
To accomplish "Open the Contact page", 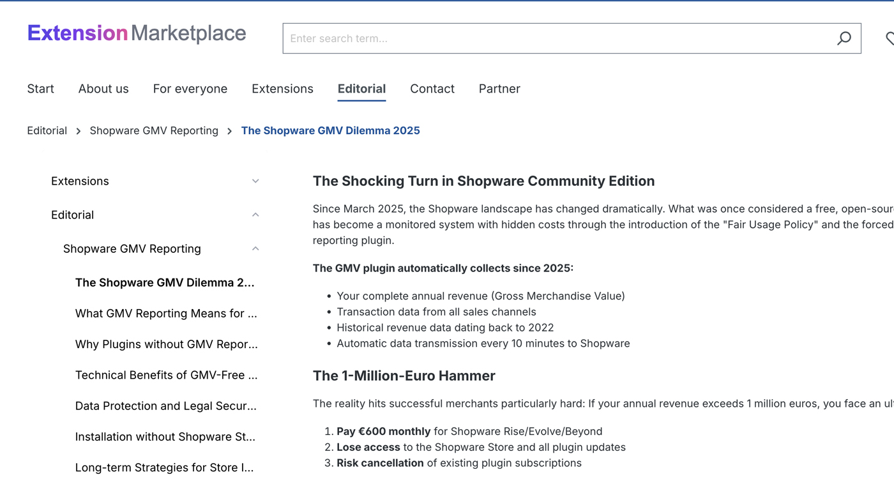I will pyautogui.click(x=432, y=89).
